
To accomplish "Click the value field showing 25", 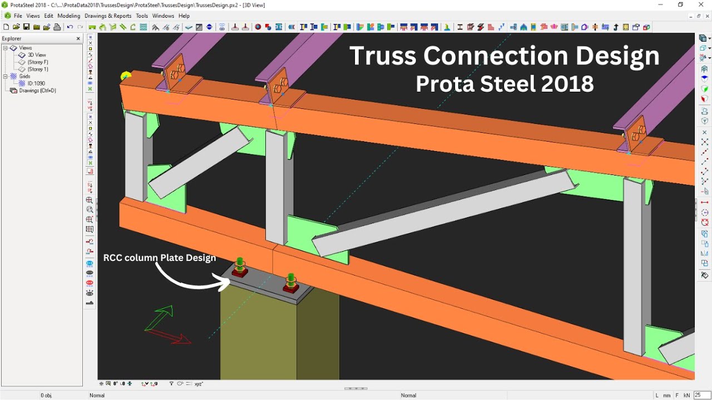I will [702, 396].
